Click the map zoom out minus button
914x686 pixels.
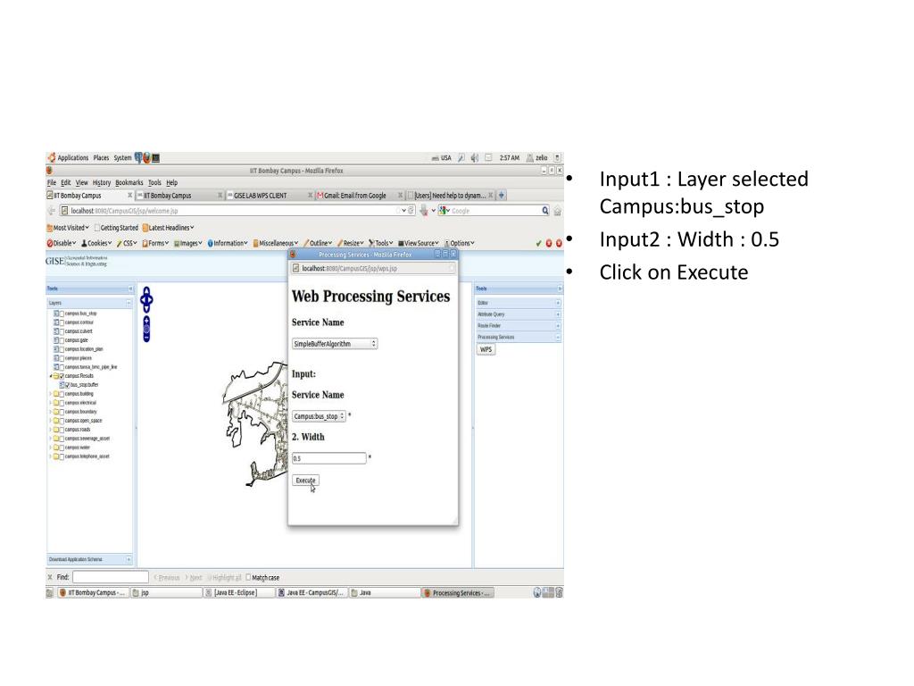pyautogui.click(x=146, y=338)
